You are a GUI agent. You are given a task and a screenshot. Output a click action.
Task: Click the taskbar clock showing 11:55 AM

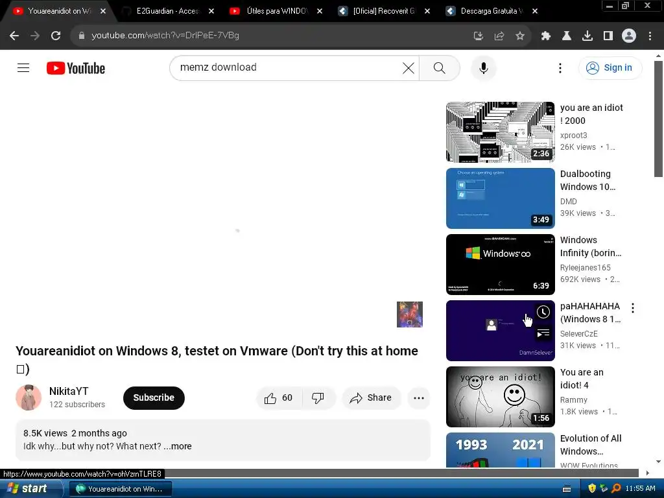pos(640,489)
